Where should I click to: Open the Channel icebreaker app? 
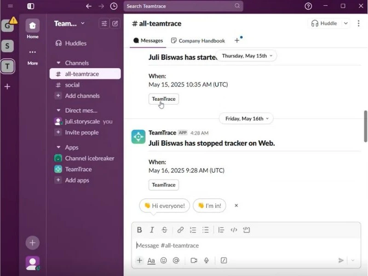point(86,158)
